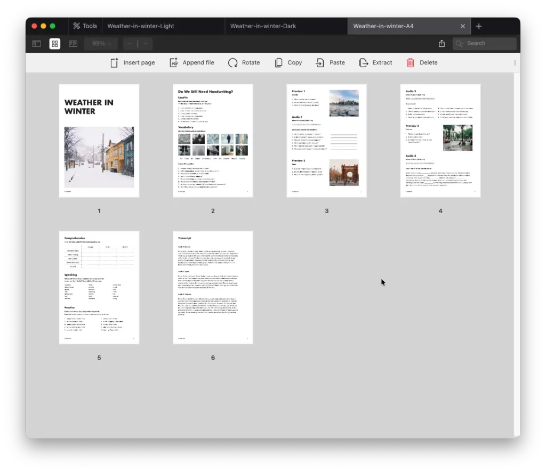Toggle the sidebar panel view
Viewport: 546px width, 472px height.
(x=37, y=44)
